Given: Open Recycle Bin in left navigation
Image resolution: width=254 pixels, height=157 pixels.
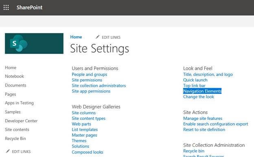Looking at the screenshot, I should pos(15,139).
